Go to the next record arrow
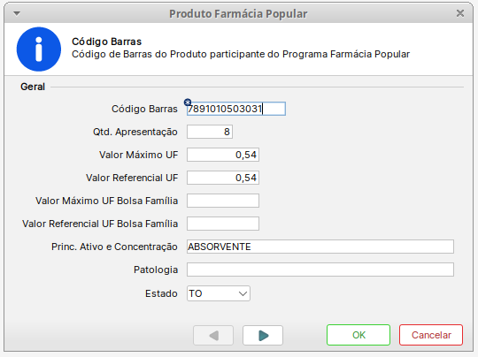The image size is (478, 357). point(263,336)
